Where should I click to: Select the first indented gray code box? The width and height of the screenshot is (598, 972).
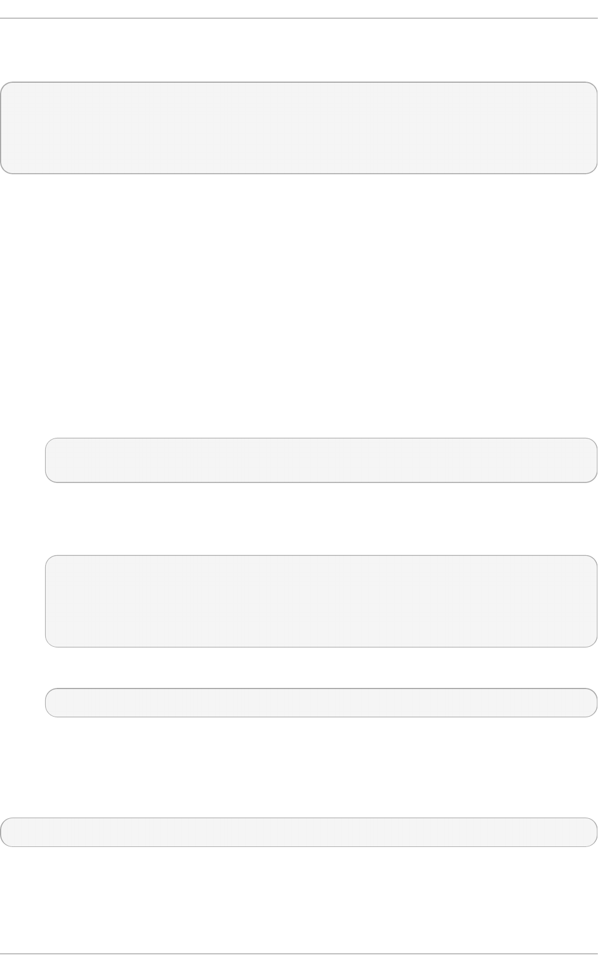click(321, 460)
